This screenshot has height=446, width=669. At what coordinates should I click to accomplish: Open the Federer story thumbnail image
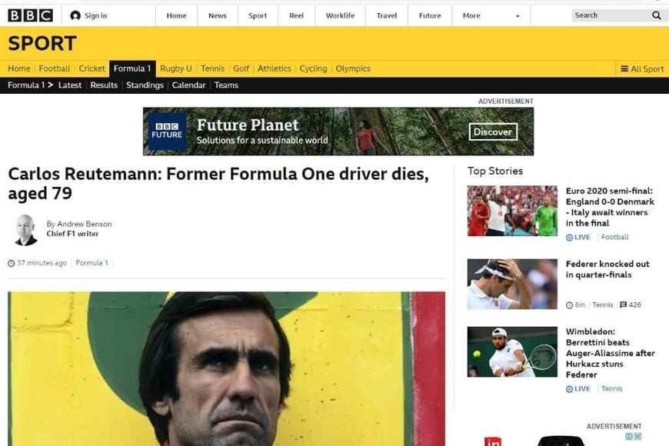(x=512, y=284)
